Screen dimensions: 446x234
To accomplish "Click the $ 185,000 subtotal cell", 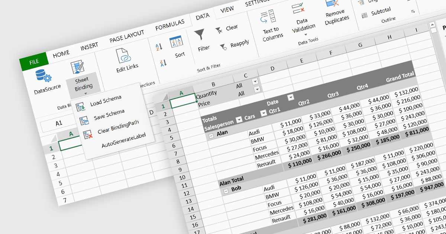I will coord(388,140).
